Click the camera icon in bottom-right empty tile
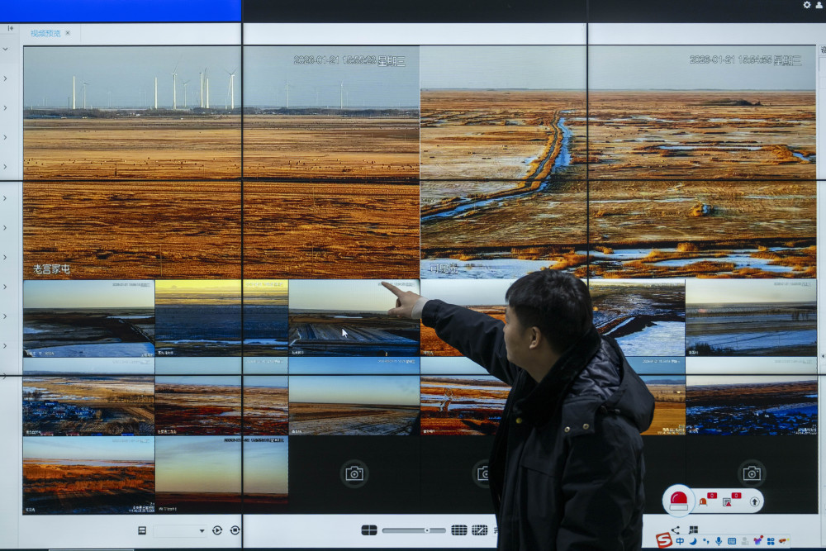Screen dimensions: 826x551 (x=751, y=473)
